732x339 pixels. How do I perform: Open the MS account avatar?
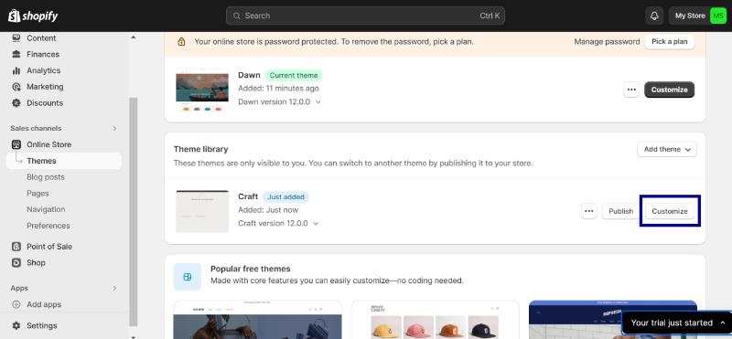717,16
